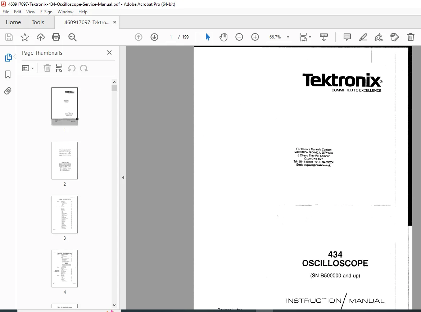Select page 3 thumbnail

65,214
